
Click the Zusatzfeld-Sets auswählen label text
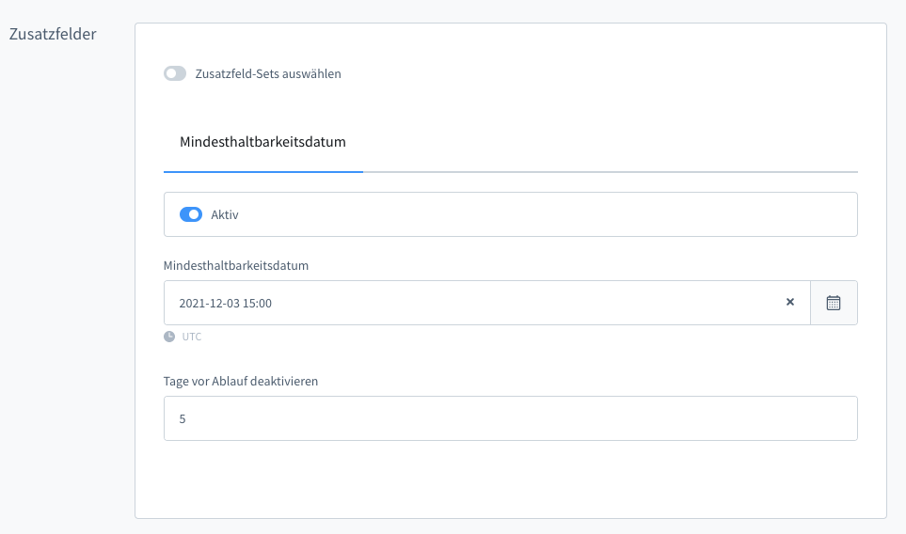pos(268,73)
